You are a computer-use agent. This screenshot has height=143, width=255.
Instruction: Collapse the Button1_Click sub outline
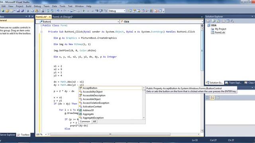pos(41,32)
